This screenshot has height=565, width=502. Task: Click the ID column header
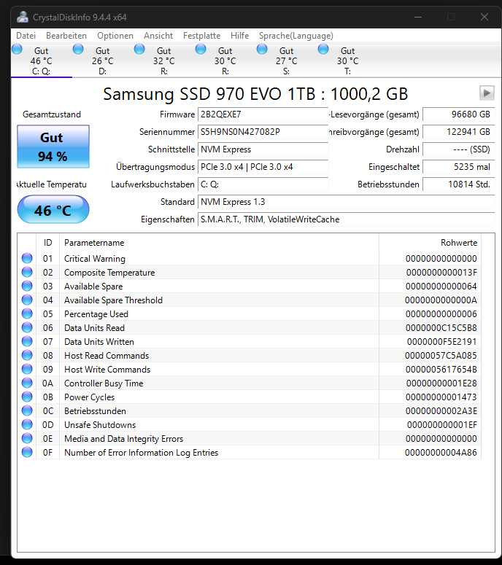47,243
